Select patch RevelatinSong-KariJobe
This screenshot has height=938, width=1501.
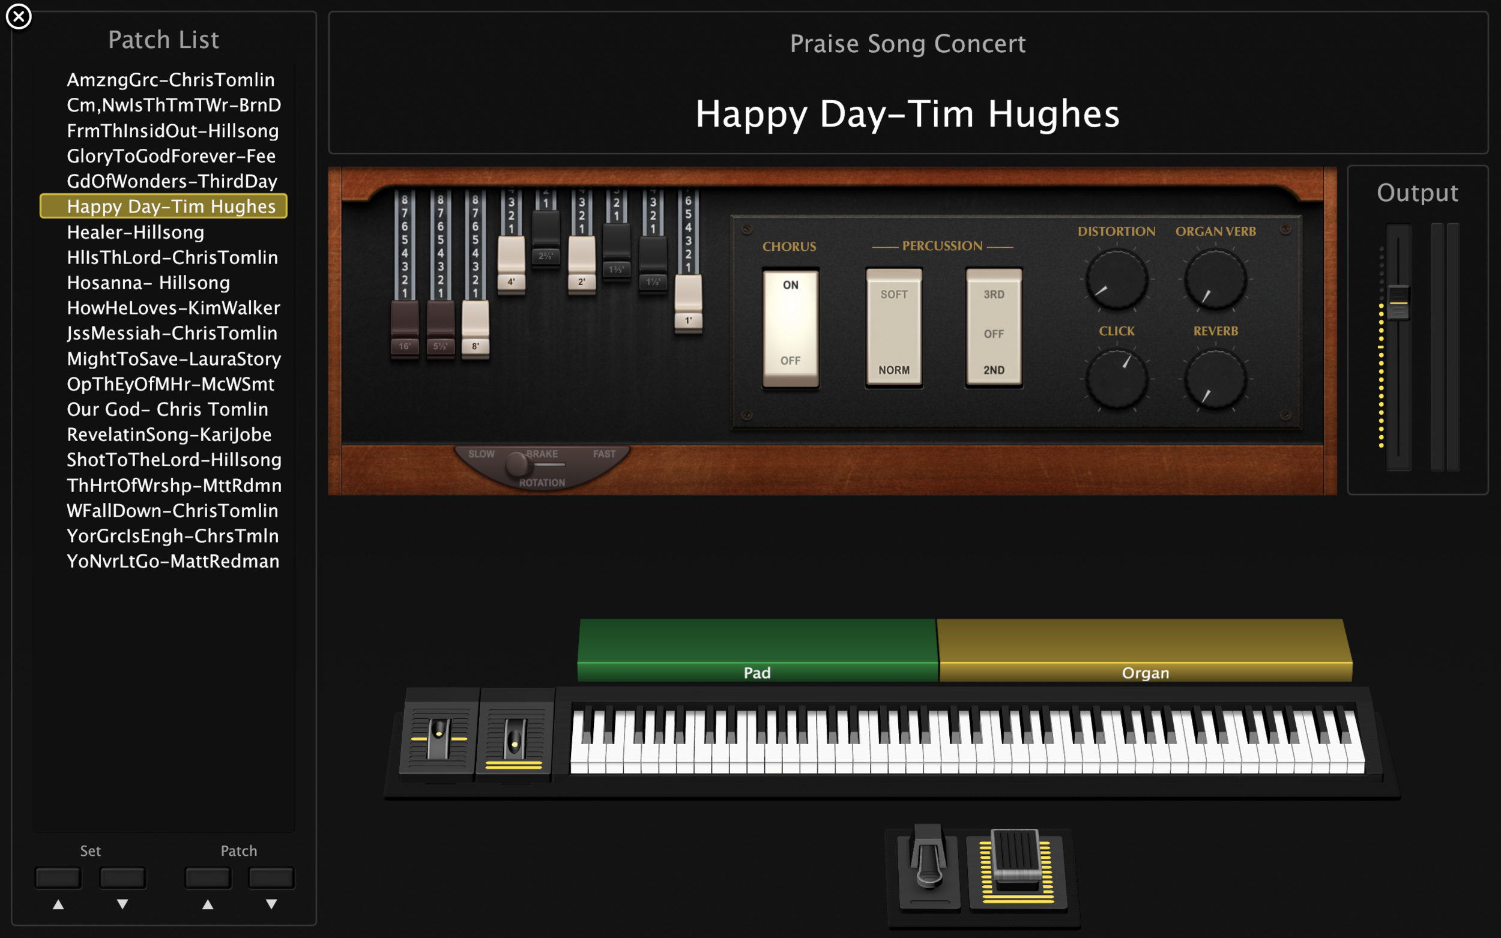click(169, 434)
